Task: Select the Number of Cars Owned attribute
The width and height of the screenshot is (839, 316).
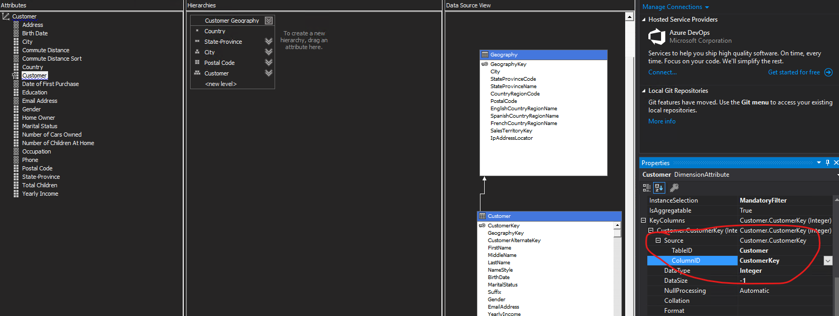Action: click(52, 135)
